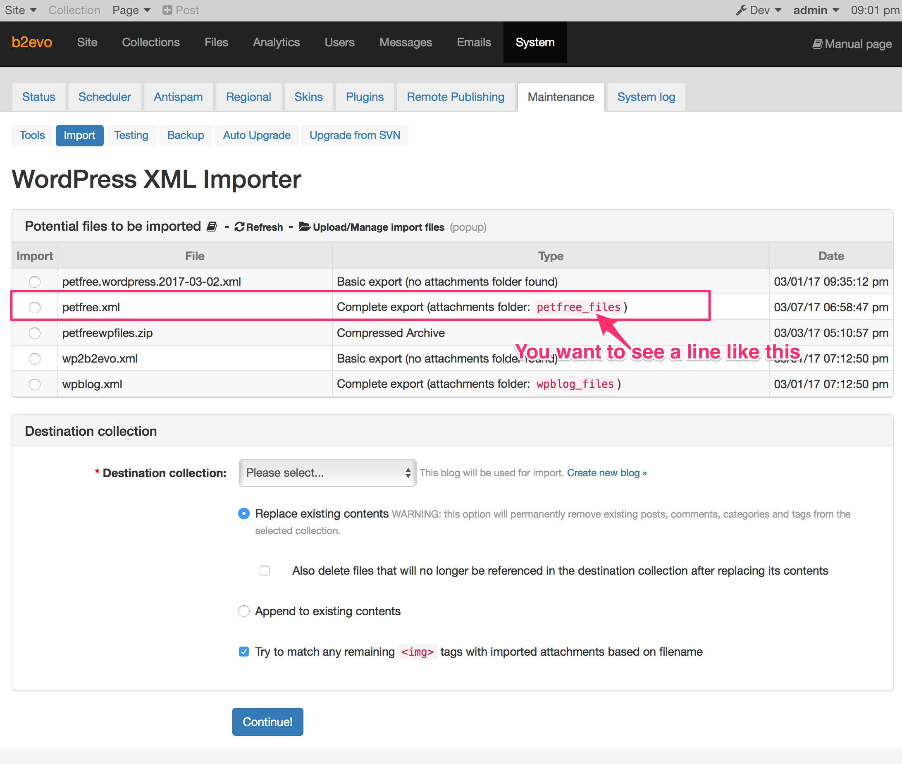This screenshot has width=902, height=764.
Task: Click Collection in the top bar
Action: click(74, 10)
